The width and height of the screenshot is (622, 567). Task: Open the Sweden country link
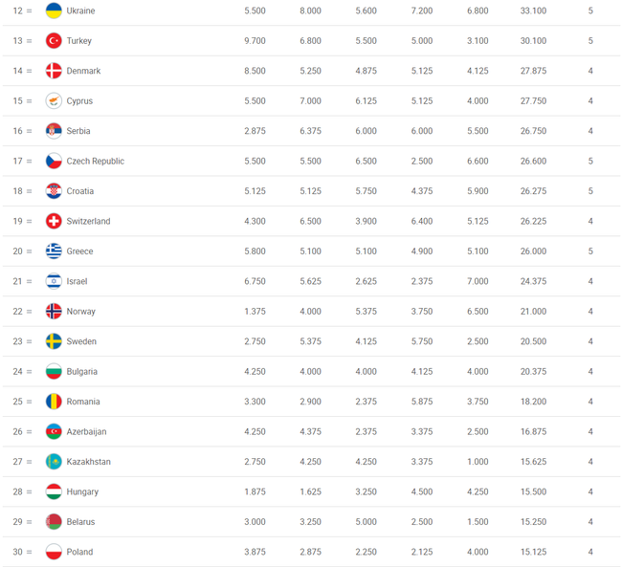tap(81, 341)
